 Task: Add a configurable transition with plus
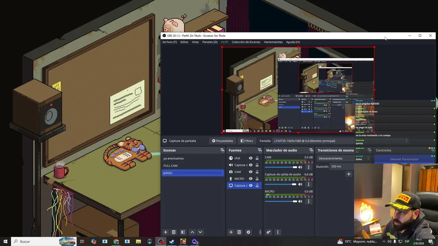tap(349, 174)
